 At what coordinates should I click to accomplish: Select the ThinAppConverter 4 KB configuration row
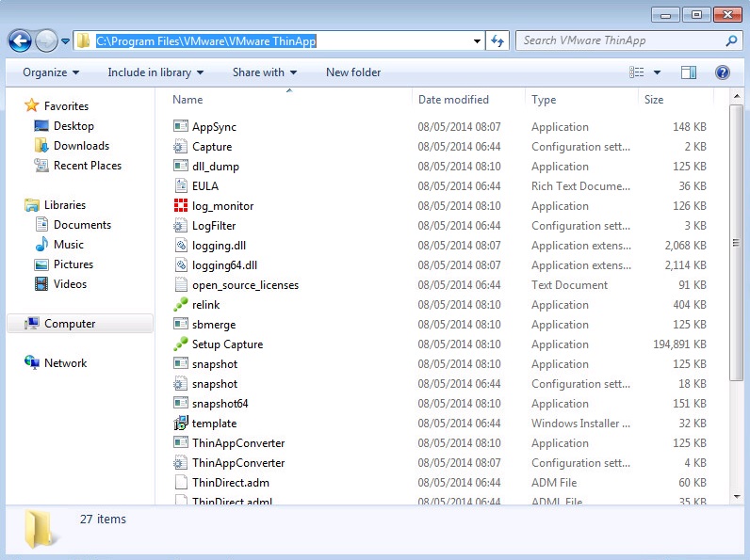pos(440,462)
